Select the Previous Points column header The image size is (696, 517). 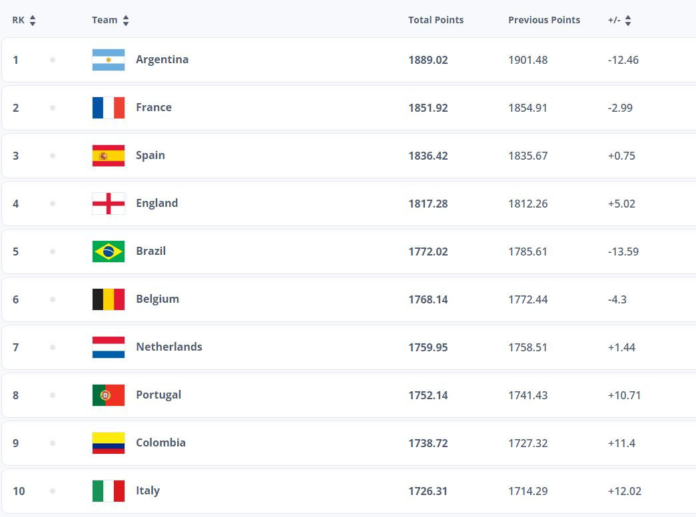[543, 20]
